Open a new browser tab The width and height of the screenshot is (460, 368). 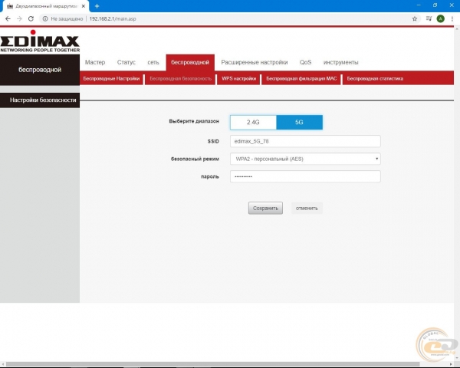pos(97,6)
